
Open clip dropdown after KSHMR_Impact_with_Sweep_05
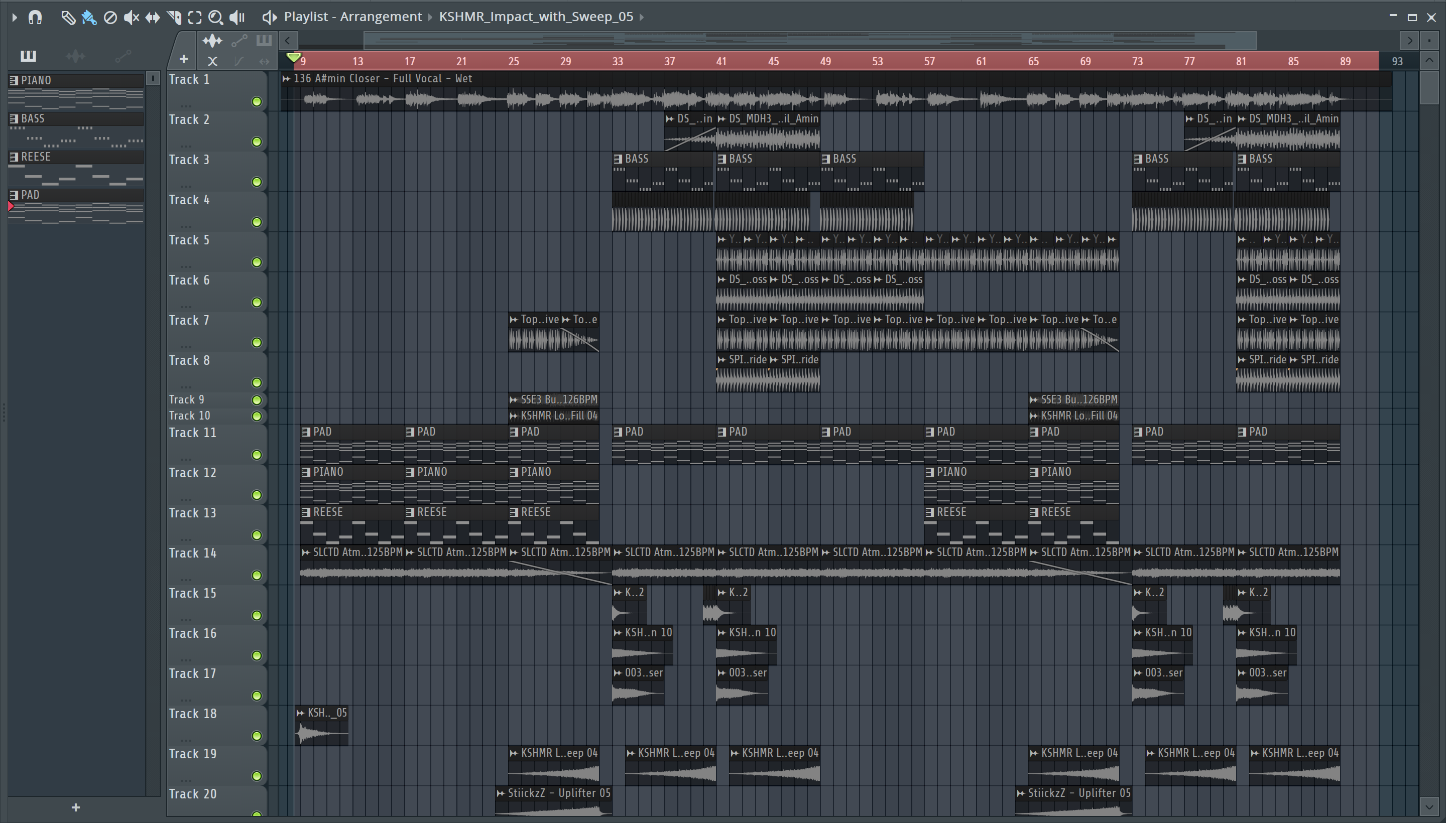point(641,18)
